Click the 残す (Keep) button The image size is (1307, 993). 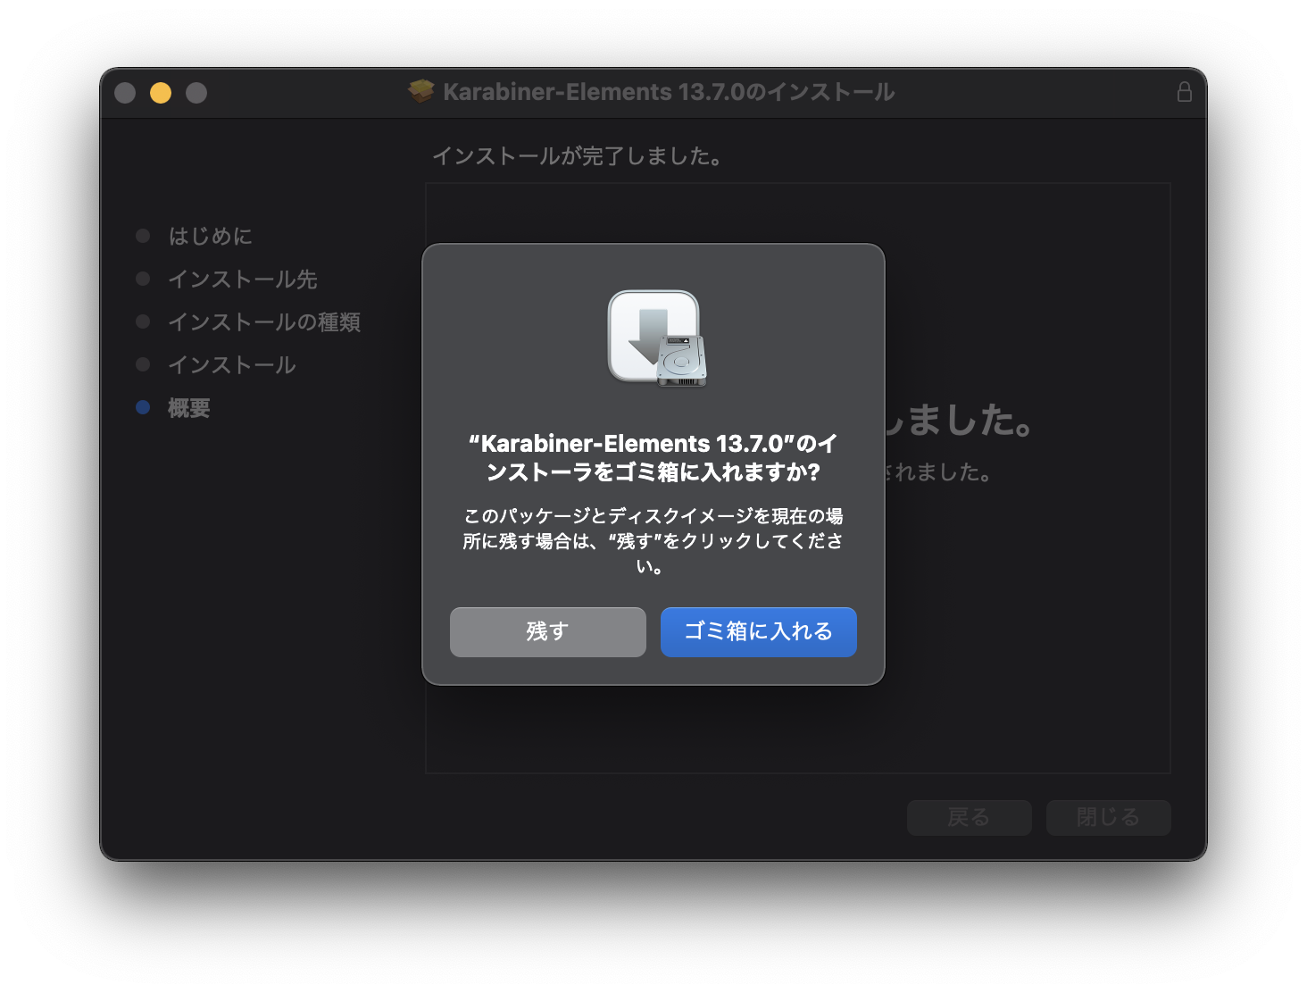point(547,631)
